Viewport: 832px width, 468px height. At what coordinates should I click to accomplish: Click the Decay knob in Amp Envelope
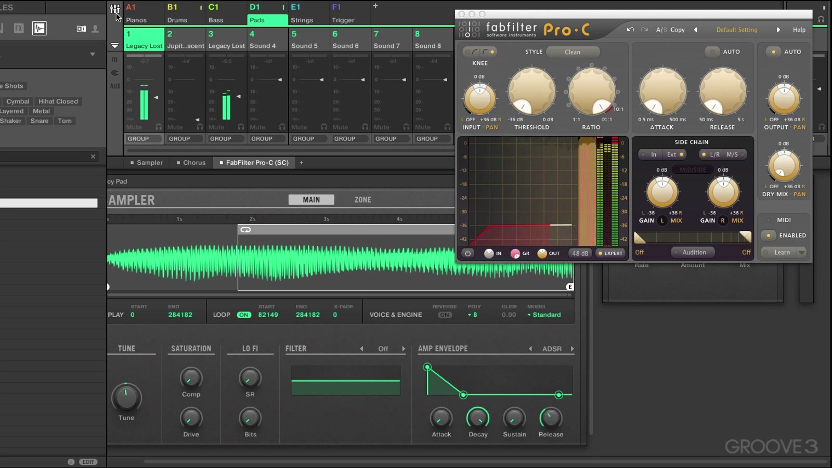point(478,418)
